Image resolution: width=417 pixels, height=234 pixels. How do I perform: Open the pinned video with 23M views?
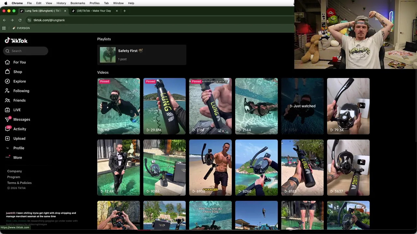(x=210, y=106)
